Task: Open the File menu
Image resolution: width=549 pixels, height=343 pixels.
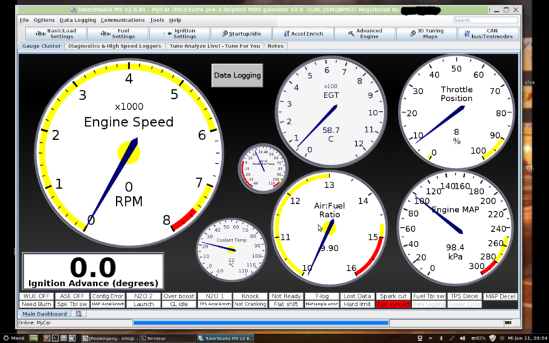Action: click(x=24, y=20)
